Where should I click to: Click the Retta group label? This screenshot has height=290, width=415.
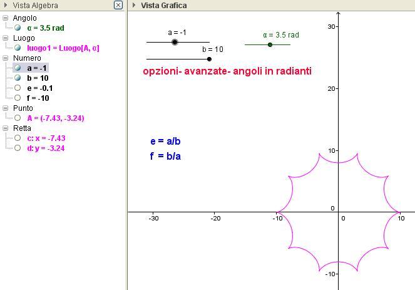pos(22,128)
